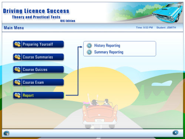
Task: Click car icon beside Course Quizzes
Action: pyautogui.click(x=17, y=70)
